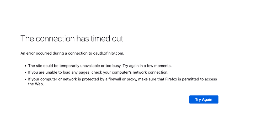
Task: Click the 'The connection has timed out' heading
Action: (72, 39)
